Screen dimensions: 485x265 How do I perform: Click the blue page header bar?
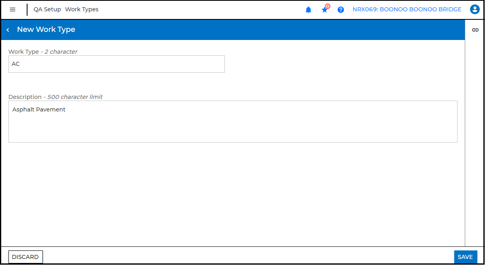click(x=243, y=29)
